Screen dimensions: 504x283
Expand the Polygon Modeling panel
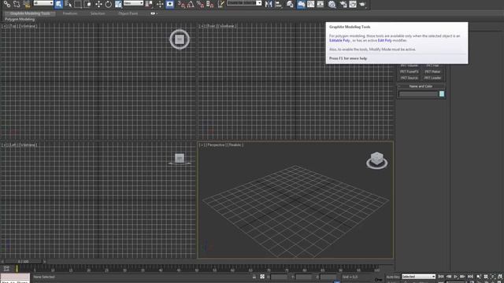pyautogui.click(x=20, y=19)
